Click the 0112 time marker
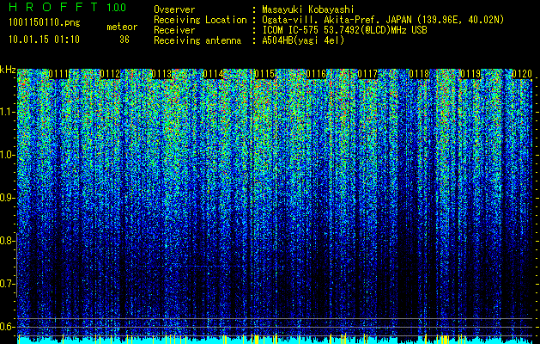This screenshot has width=540, height=344. (x=110, y=74)
